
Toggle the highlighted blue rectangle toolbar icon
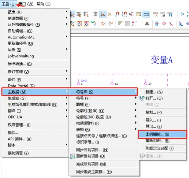click(x=146, y=14)
